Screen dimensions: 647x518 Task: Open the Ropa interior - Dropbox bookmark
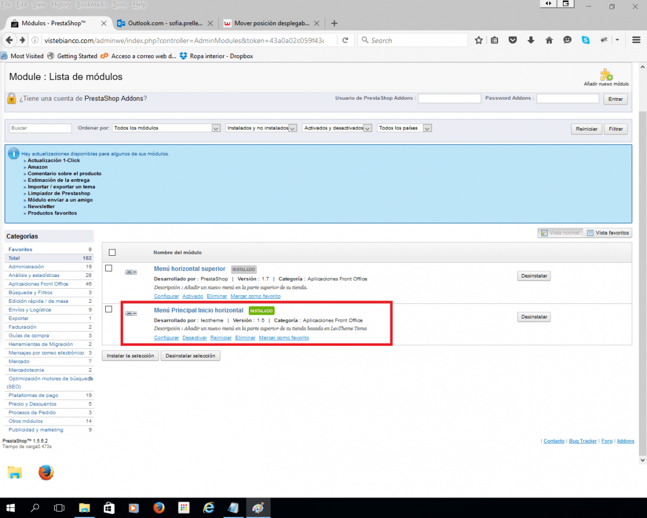[216, 56]
